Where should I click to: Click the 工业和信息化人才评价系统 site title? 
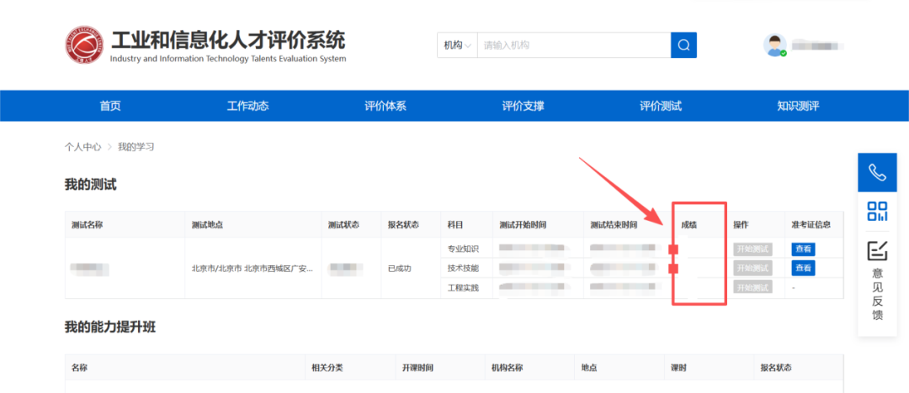pos(228,40)
